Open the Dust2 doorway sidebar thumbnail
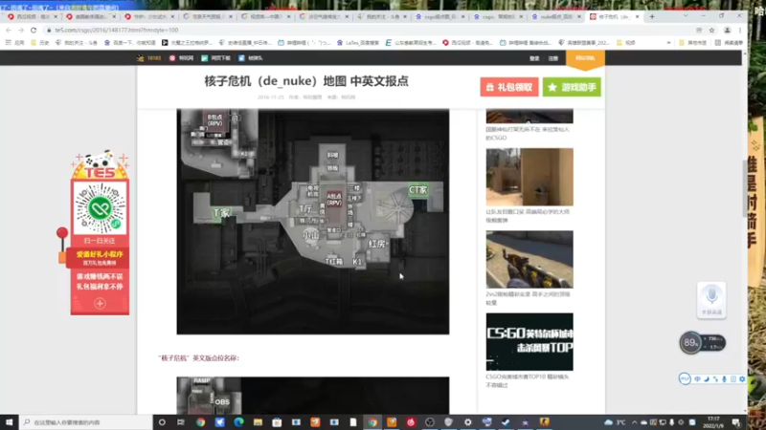766x430 pixels. [529, 177]
